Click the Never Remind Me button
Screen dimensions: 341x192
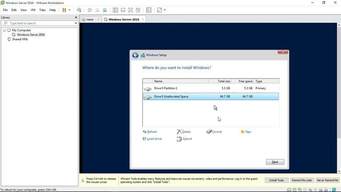point(327,180)
